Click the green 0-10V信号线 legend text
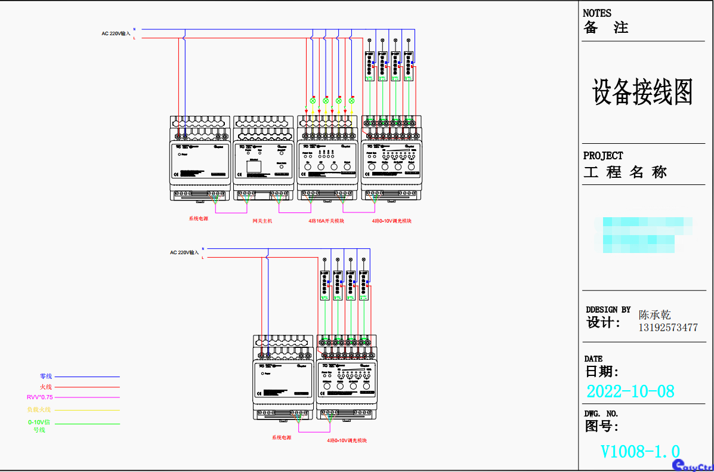The image size is (714, 472). pos(39,425)
